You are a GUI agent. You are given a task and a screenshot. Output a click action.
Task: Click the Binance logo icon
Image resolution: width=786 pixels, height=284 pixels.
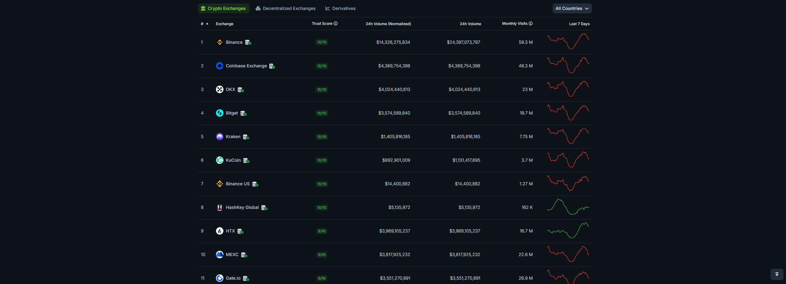click(x=219, y=42)
